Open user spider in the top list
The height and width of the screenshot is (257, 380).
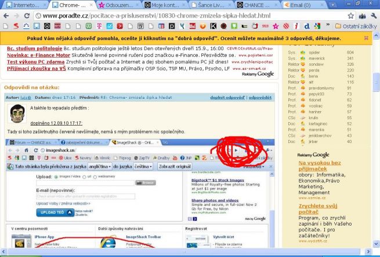[314, 52]
